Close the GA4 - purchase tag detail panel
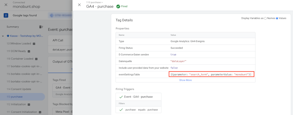 [x=79, y=5]
